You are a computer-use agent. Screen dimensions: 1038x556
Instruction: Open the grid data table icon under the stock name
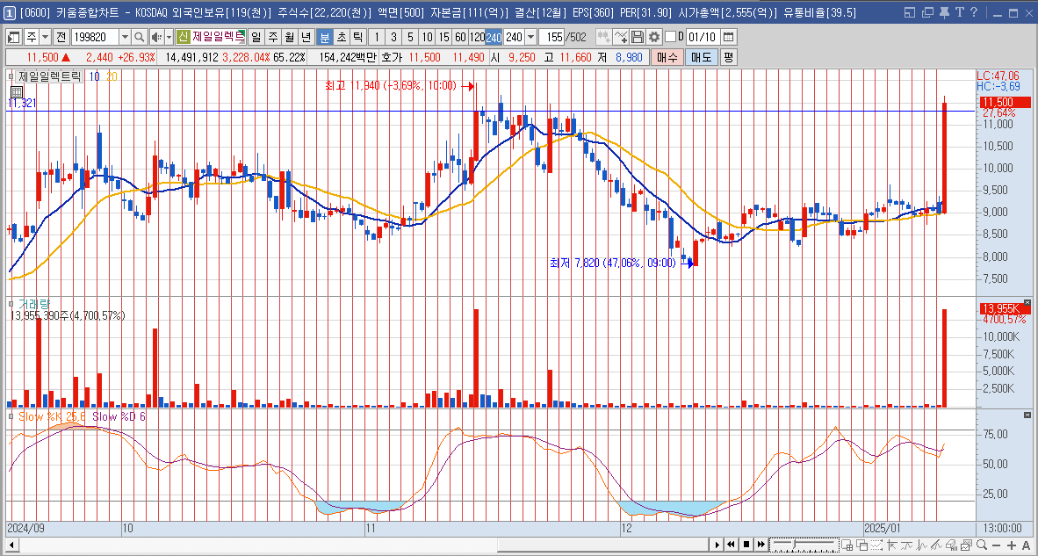pyautogui.click(x=17, y=92)
